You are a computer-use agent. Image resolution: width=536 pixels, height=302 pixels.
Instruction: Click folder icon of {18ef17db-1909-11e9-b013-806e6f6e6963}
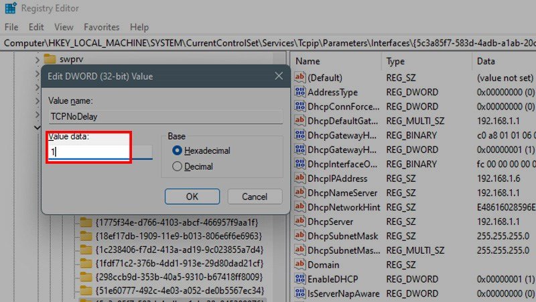pos(86,236)
